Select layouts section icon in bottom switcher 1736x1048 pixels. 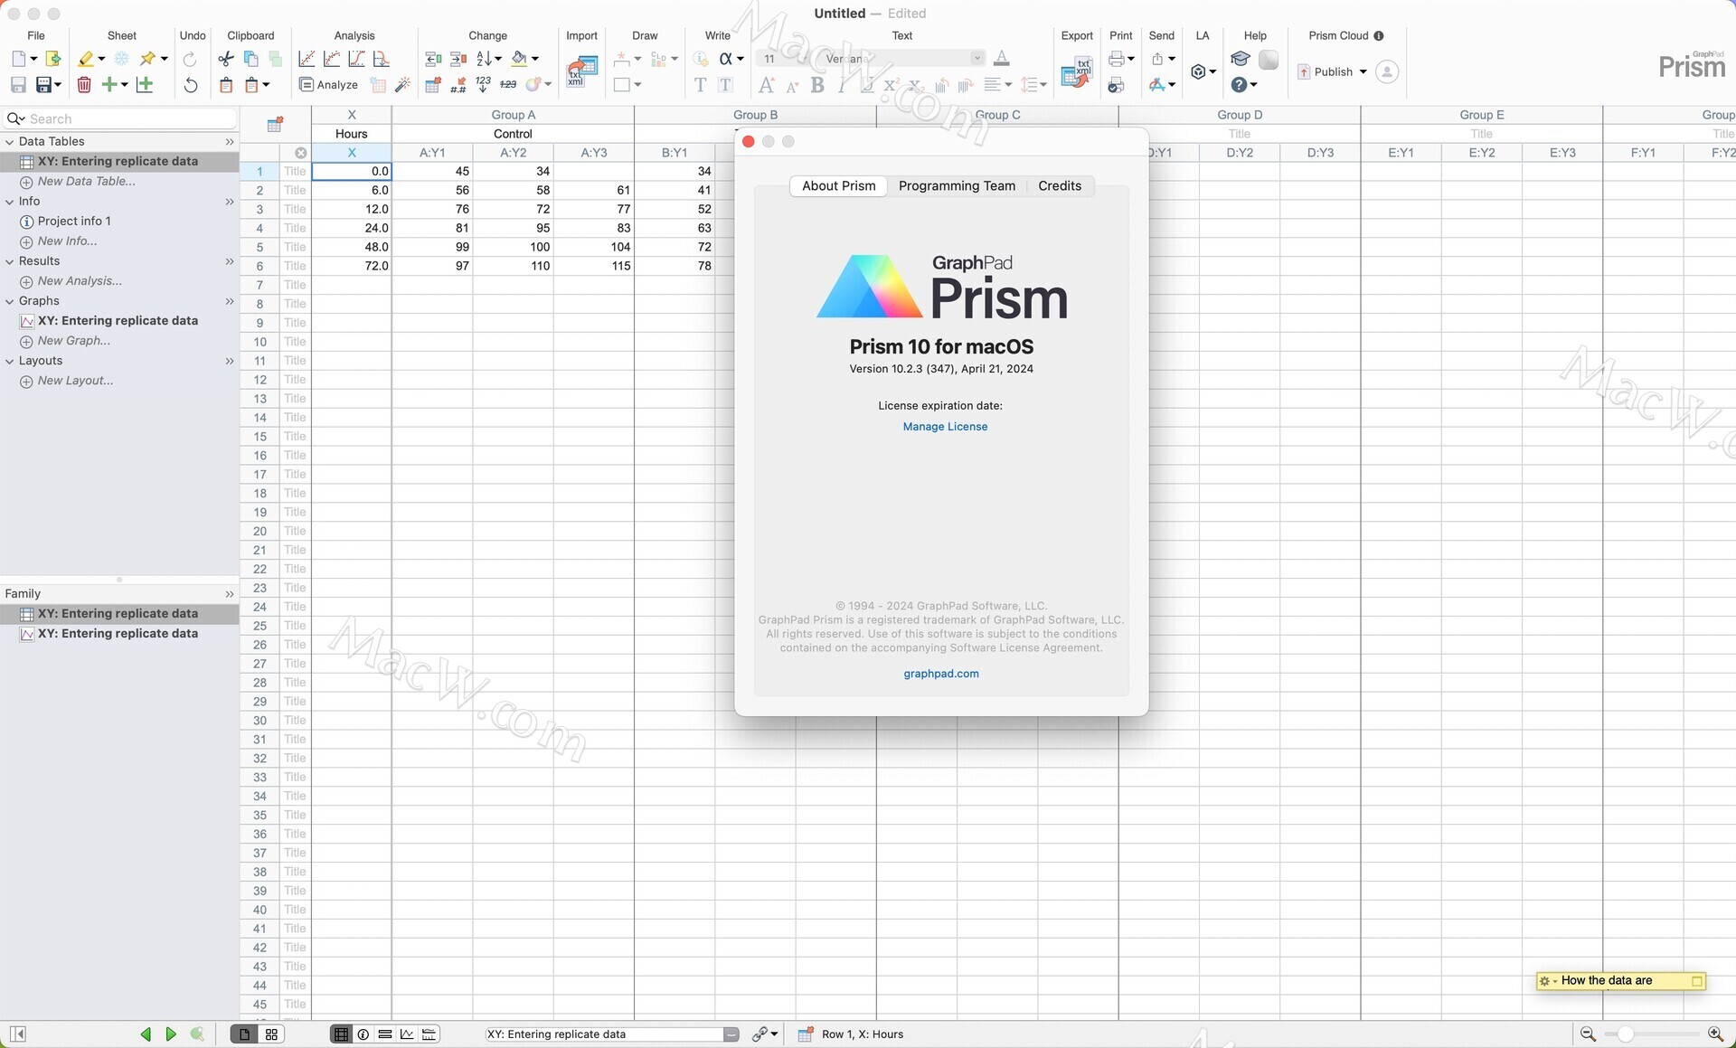[429, 1034]
